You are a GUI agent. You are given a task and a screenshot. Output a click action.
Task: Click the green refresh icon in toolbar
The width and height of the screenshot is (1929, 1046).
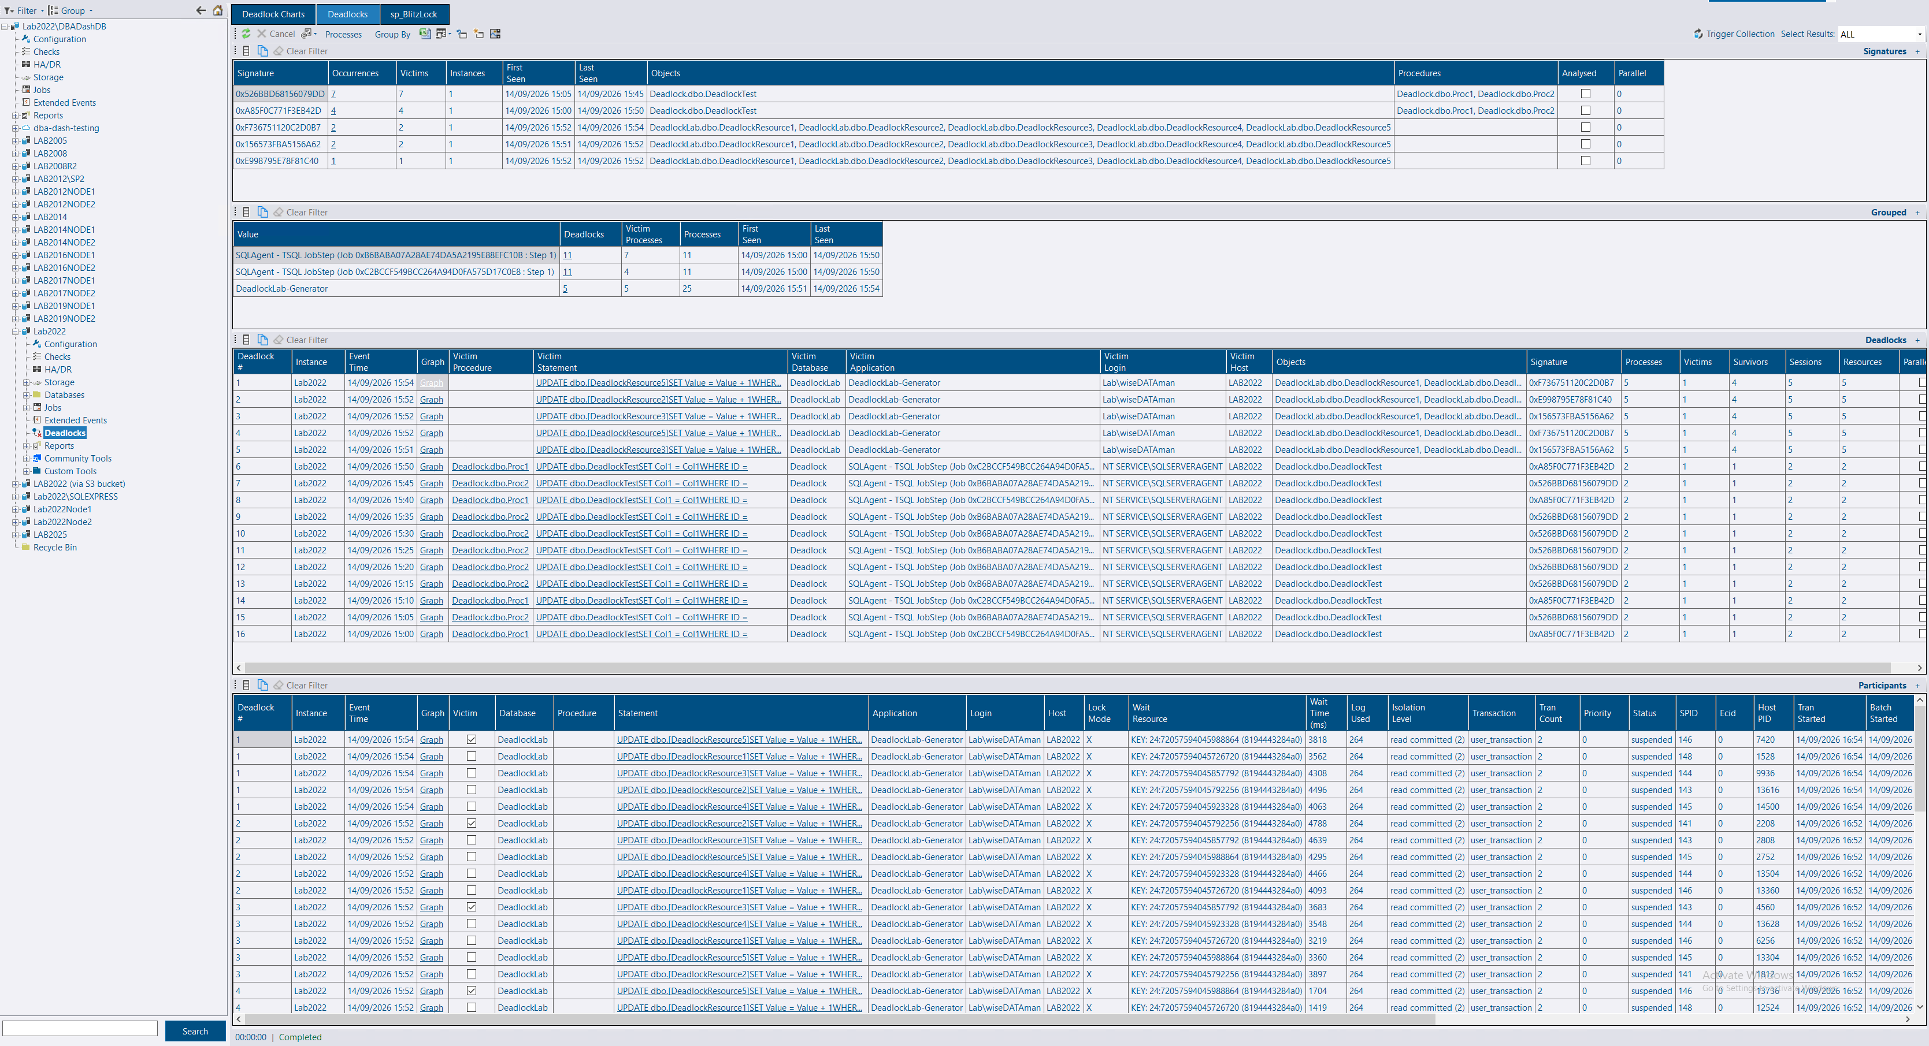pos(246,33)
